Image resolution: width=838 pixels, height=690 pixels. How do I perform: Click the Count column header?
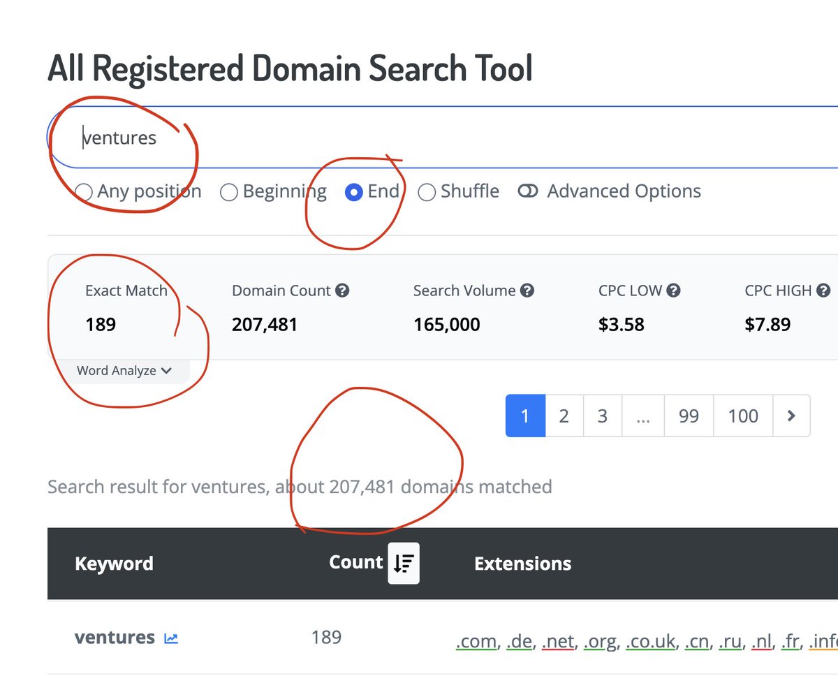356,562
